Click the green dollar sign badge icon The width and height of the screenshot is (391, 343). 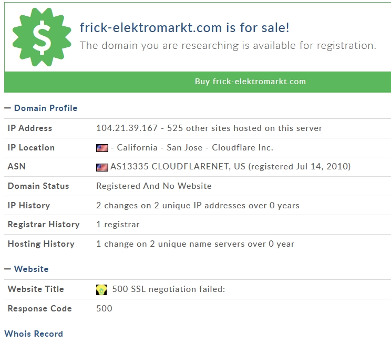(x=42, y=37)
